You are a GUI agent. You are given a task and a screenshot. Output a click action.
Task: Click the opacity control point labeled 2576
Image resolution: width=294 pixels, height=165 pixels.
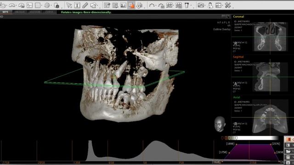(x=271, y=144)
